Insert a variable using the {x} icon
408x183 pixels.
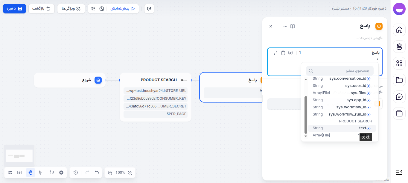click(290, 53)
